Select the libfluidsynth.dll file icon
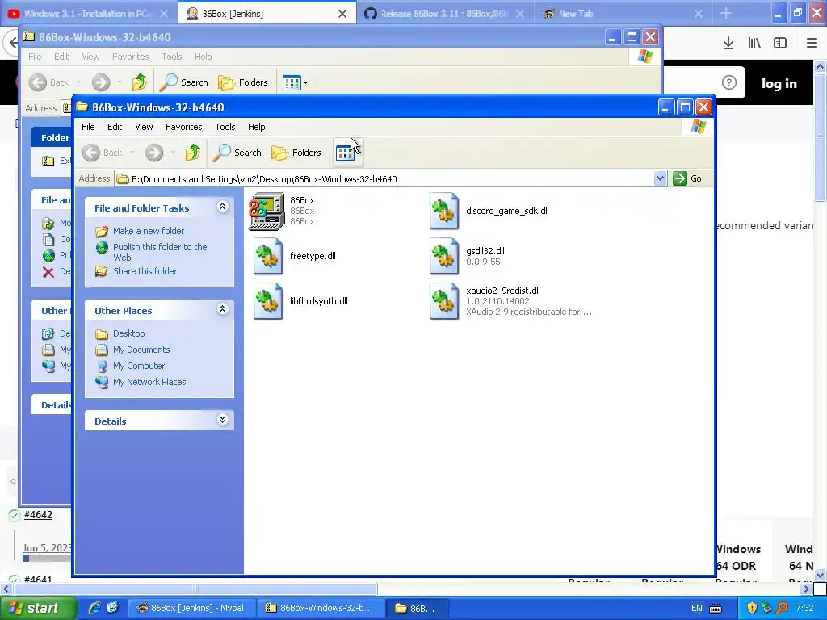 268,302
